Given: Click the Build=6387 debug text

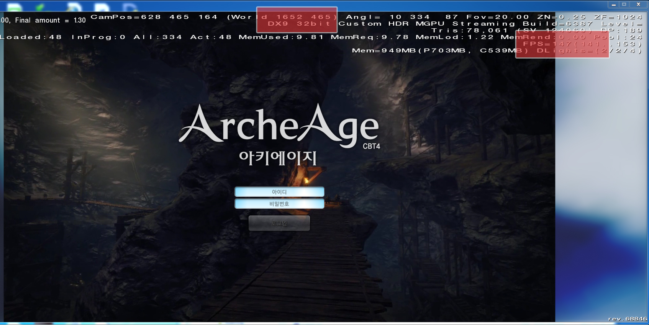Looking at the screenshot, I should 557,24.
